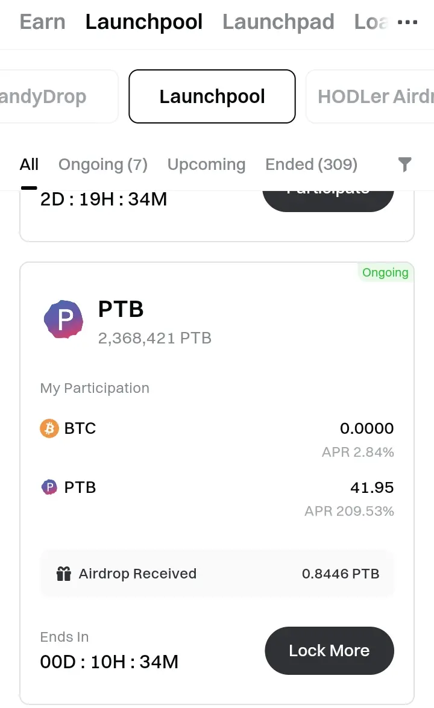Screen dimensions: 434x708
Task: Tap the small PTB coin icon
Action: coord(49,487)
